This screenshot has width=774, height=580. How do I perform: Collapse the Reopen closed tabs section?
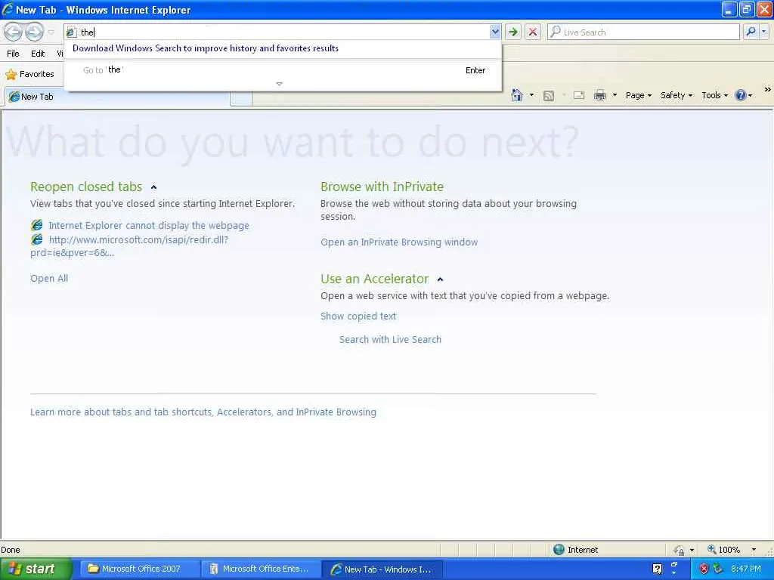[x=153, y=187]
